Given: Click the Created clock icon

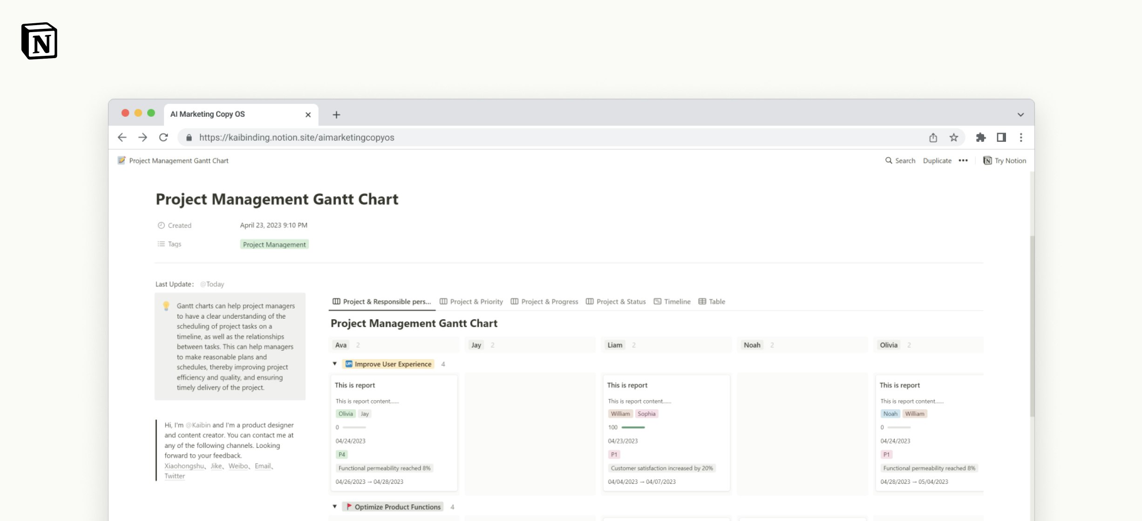Looking at the screenshot, I should (x=161, y=225).
